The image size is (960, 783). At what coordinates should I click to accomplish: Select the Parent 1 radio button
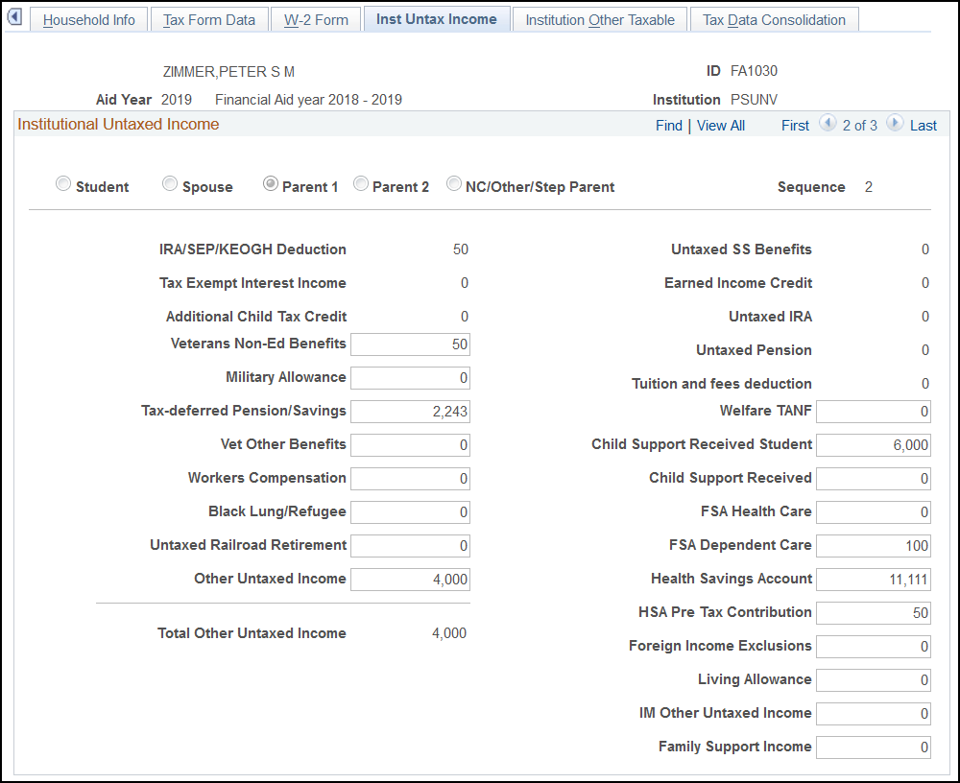pos(271,182)
